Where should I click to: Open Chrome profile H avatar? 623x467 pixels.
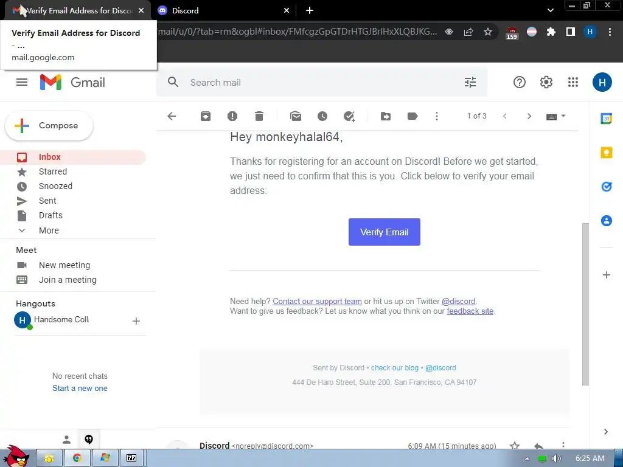click(x=590, y=32)
